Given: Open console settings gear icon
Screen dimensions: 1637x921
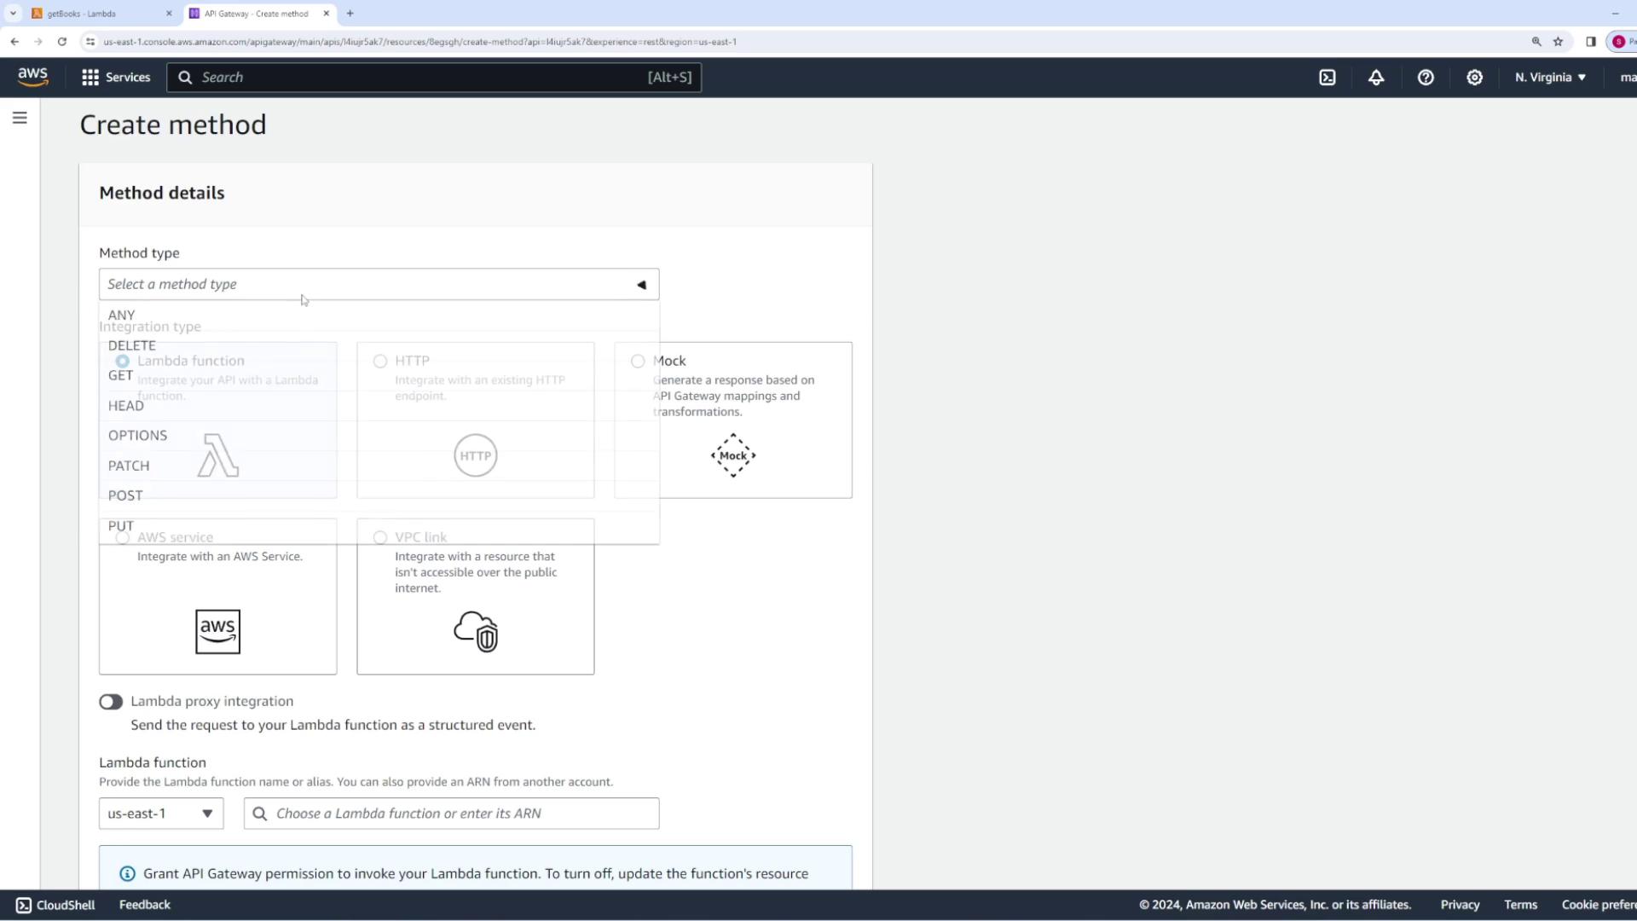Looking at the screenshot, I should point(1474,78).
